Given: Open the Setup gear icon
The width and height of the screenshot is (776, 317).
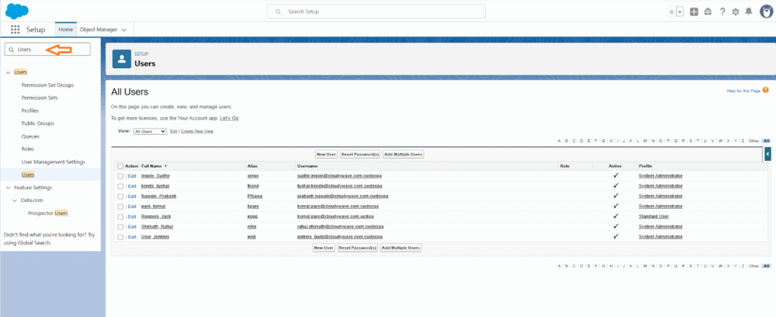Looking at the screenshot, I should (735, 11).
